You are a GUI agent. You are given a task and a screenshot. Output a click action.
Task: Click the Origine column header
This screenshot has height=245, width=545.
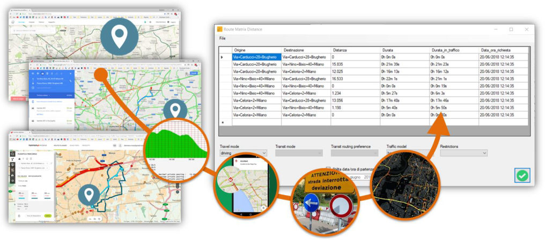point(256,50)
